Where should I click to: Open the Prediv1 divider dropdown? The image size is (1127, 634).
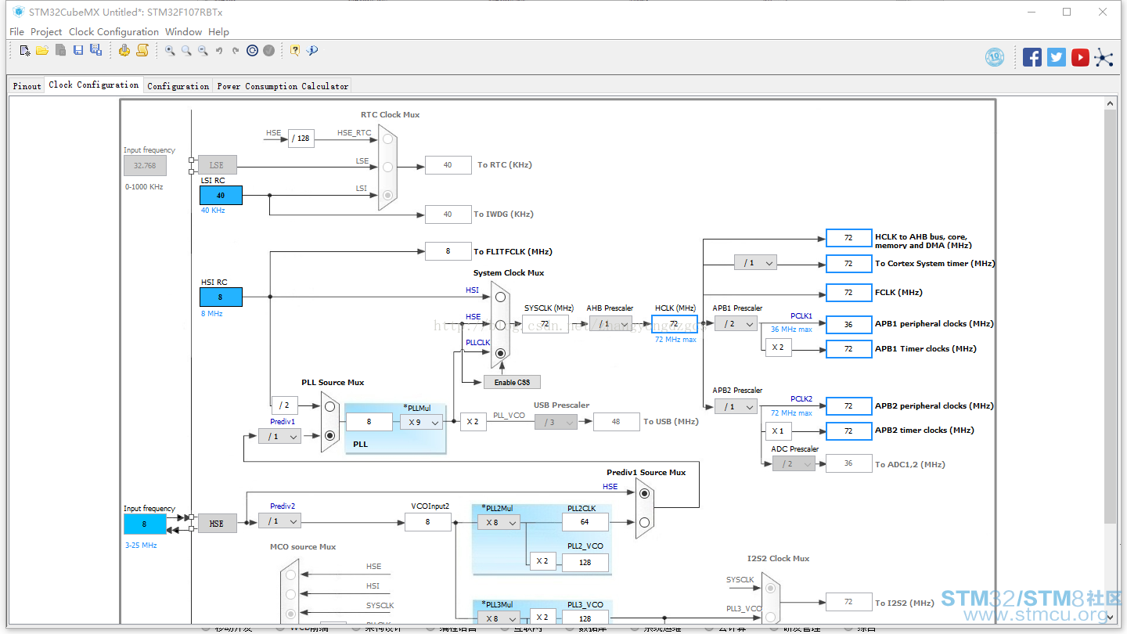[279, 437]
